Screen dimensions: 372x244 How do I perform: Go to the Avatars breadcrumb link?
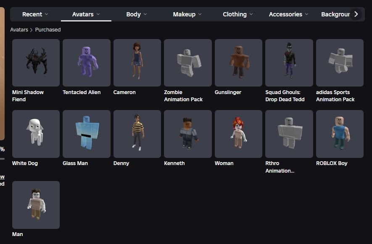coord(19,30)
